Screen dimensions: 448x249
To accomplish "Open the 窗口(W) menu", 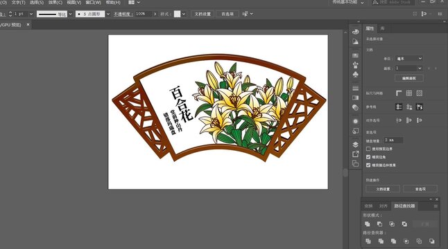I will [94, 2].
